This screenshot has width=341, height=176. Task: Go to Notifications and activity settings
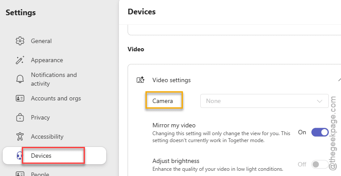[x=54, y=79]
